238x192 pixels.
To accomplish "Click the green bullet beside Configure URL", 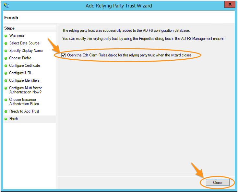I will pyautogui.click(x=6, y=73).
